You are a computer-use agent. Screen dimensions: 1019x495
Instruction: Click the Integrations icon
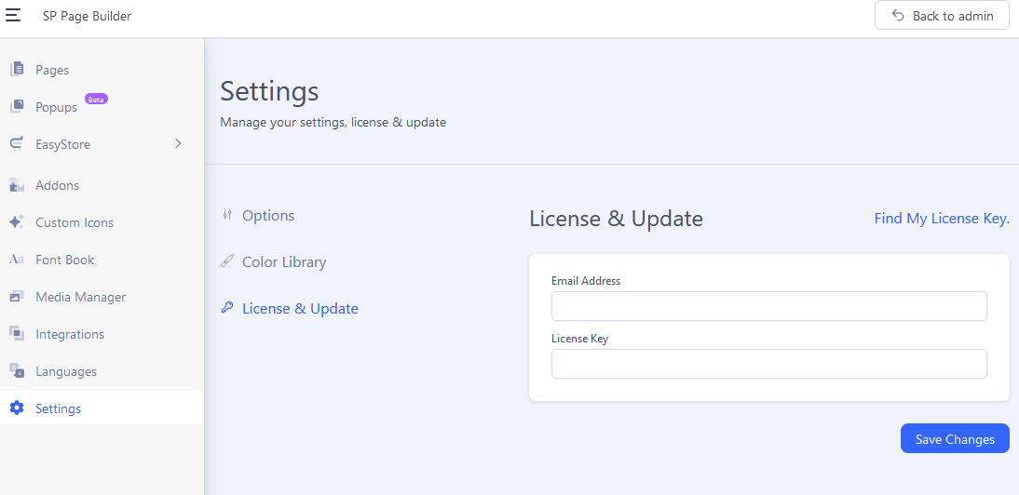(x=17, y=333)
